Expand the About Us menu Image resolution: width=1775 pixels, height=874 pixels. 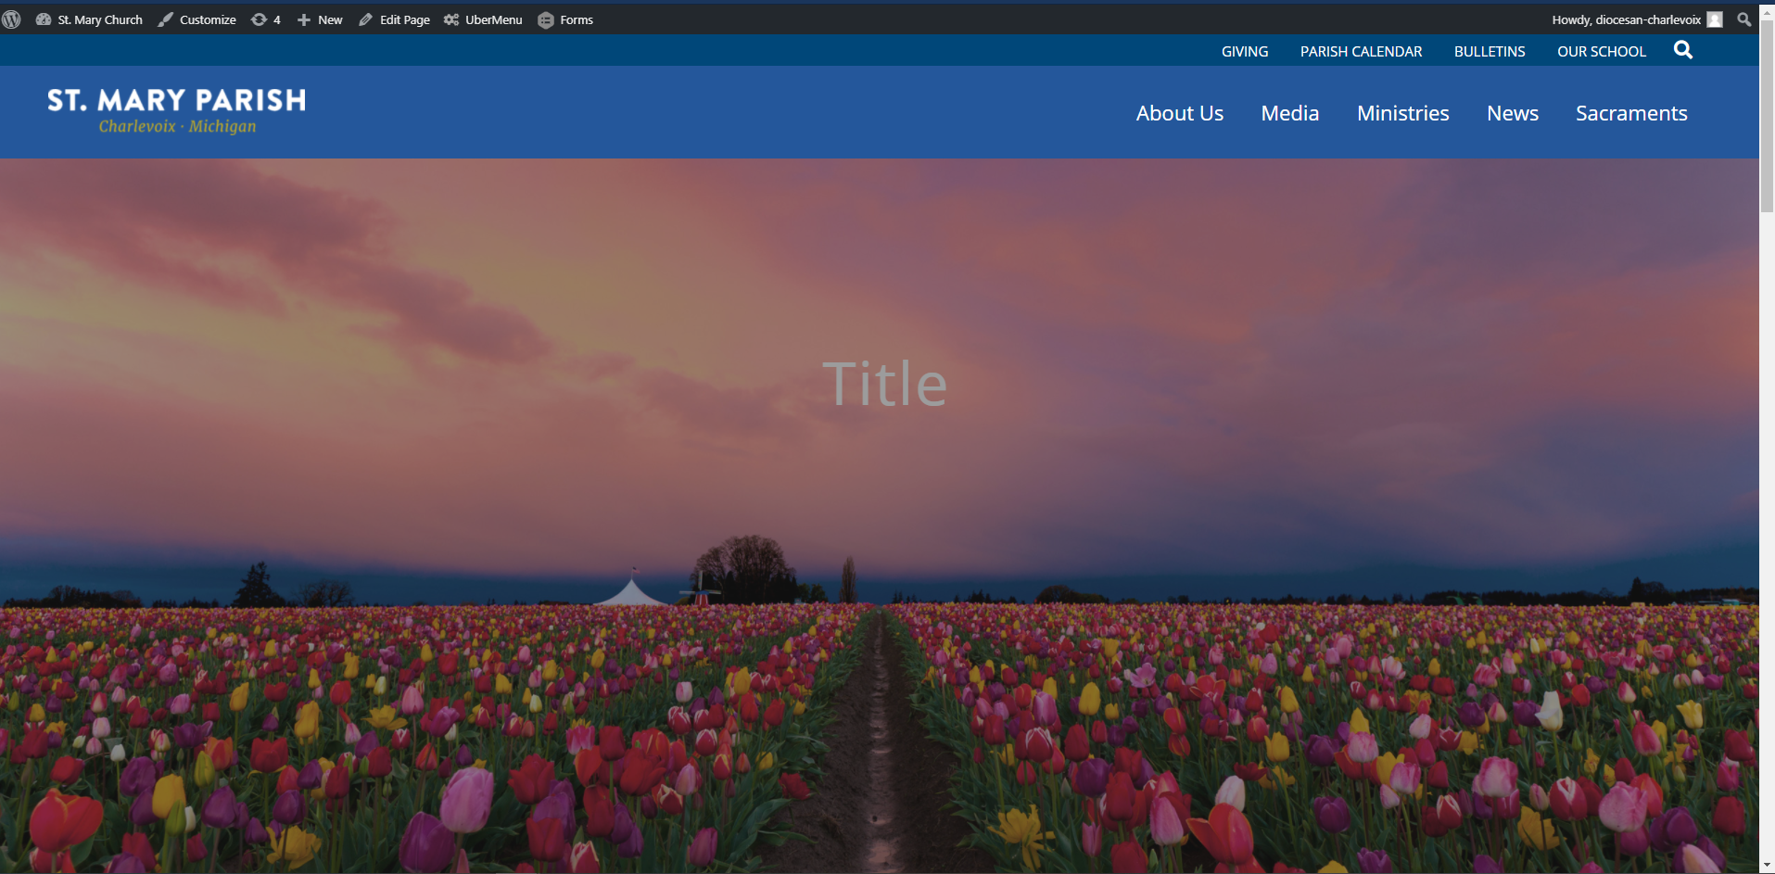(1179, 113)
